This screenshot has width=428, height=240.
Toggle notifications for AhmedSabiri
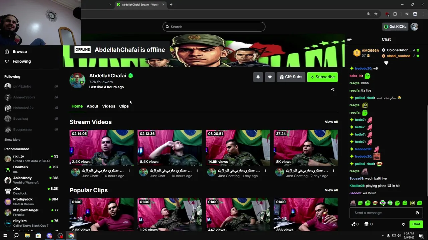click(x=56, y=97)
